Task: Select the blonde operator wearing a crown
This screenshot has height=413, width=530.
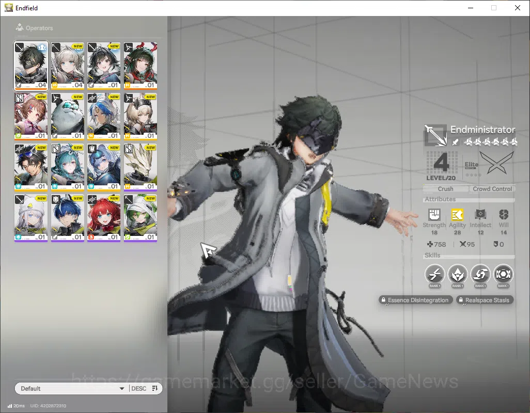Action: coord(141,117)
